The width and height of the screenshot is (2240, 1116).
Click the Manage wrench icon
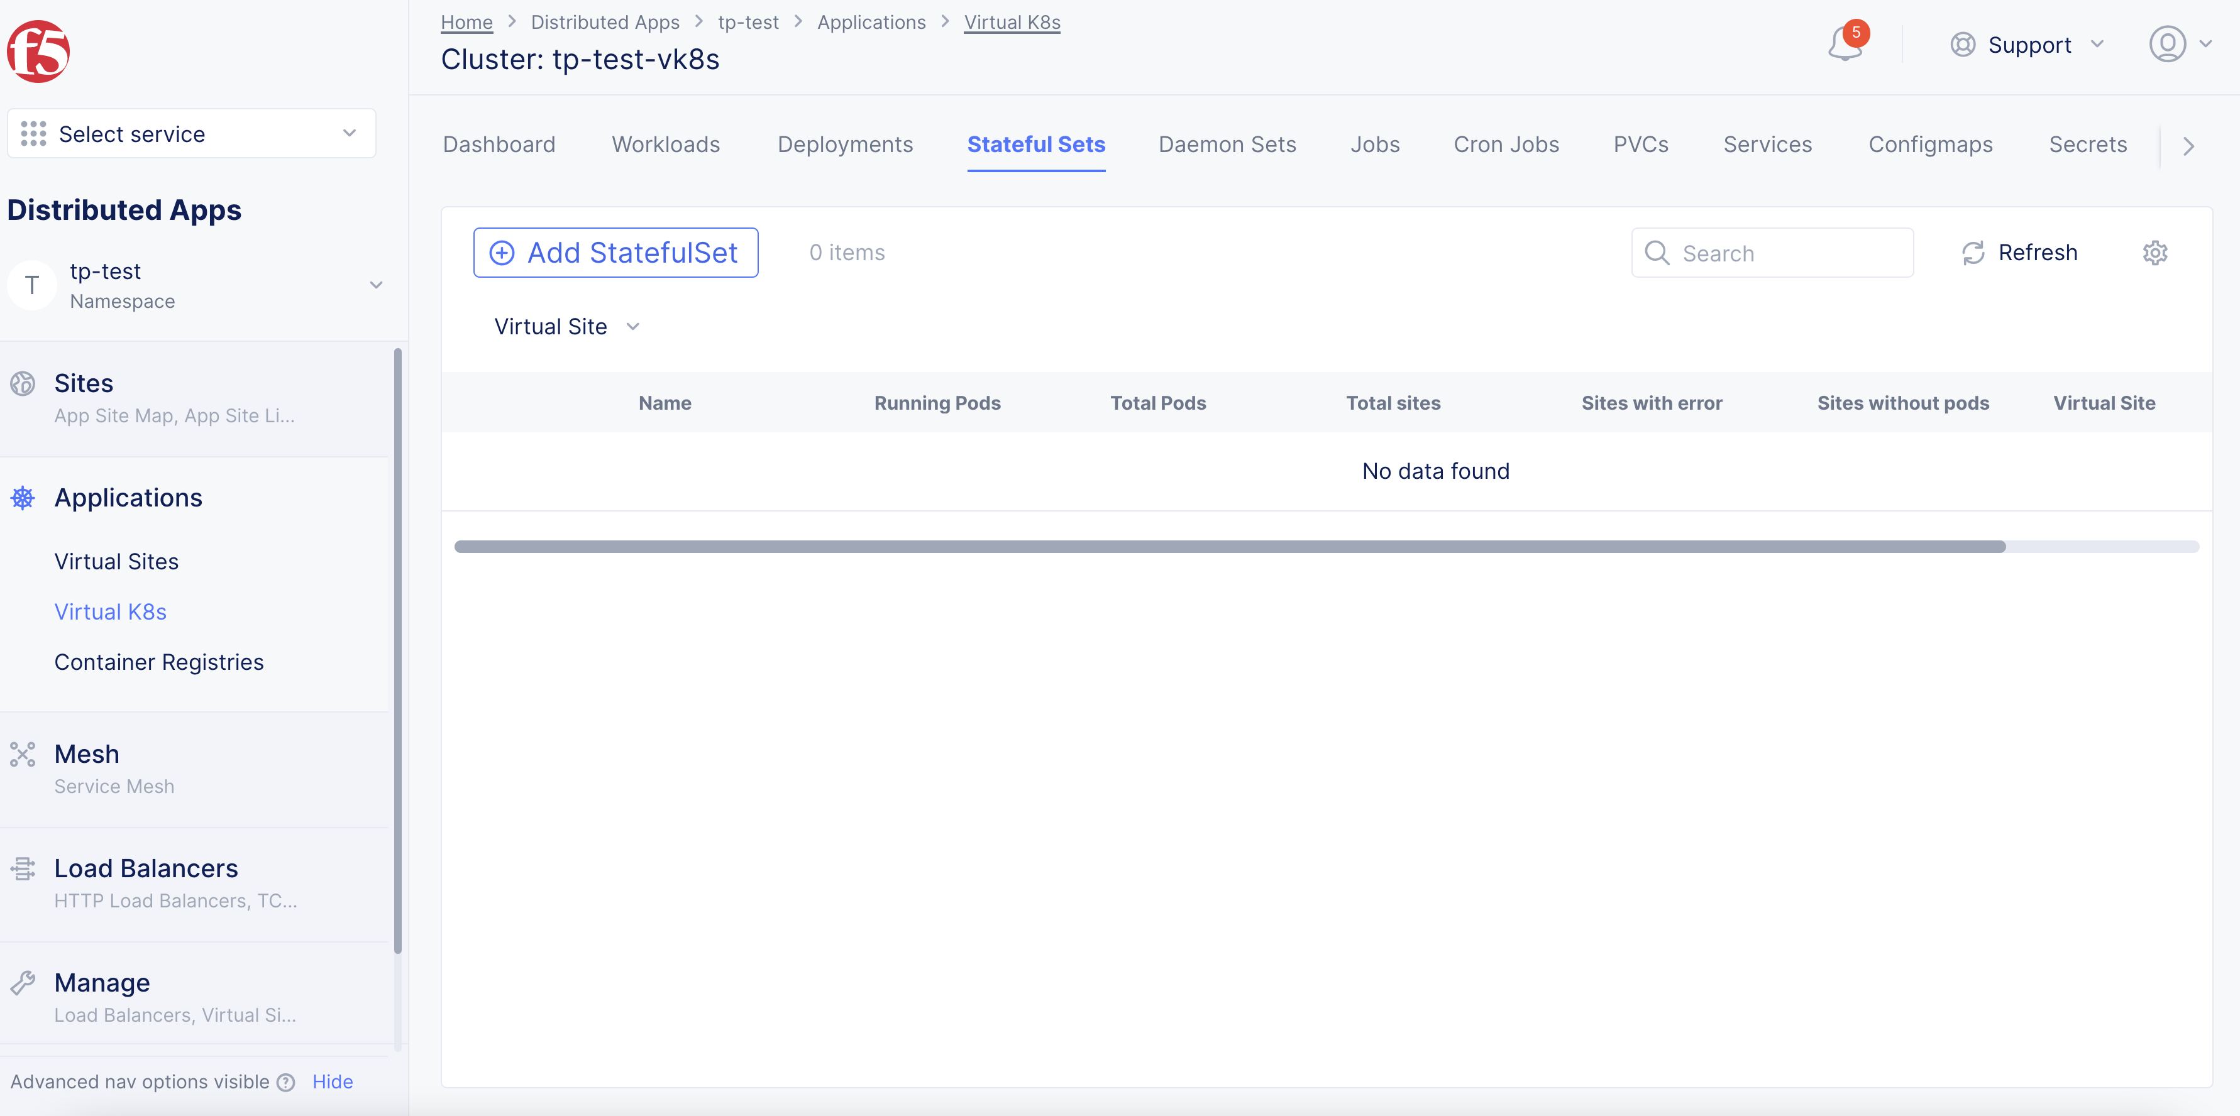[x=23, y=982]
